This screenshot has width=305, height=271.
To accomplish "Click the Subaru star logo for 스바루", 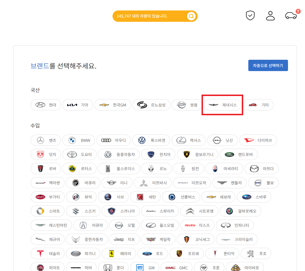I will point(247,197).
